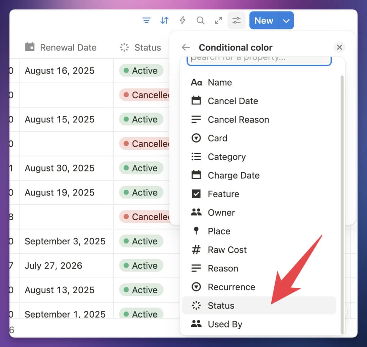
Task: Click the property list scrollbar
Action: pos(342,204)
